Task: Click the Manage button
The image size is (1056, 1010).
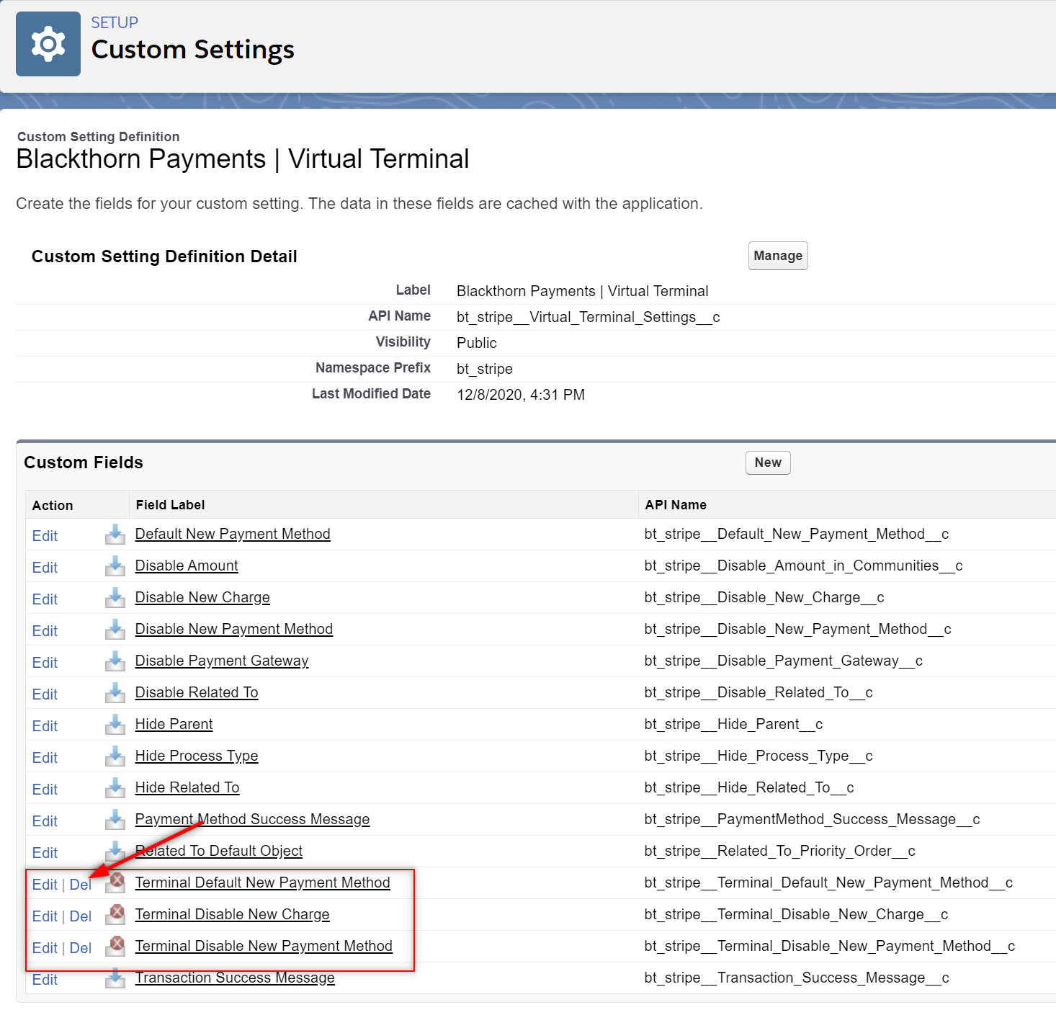Action: click(x=778, y=256)
